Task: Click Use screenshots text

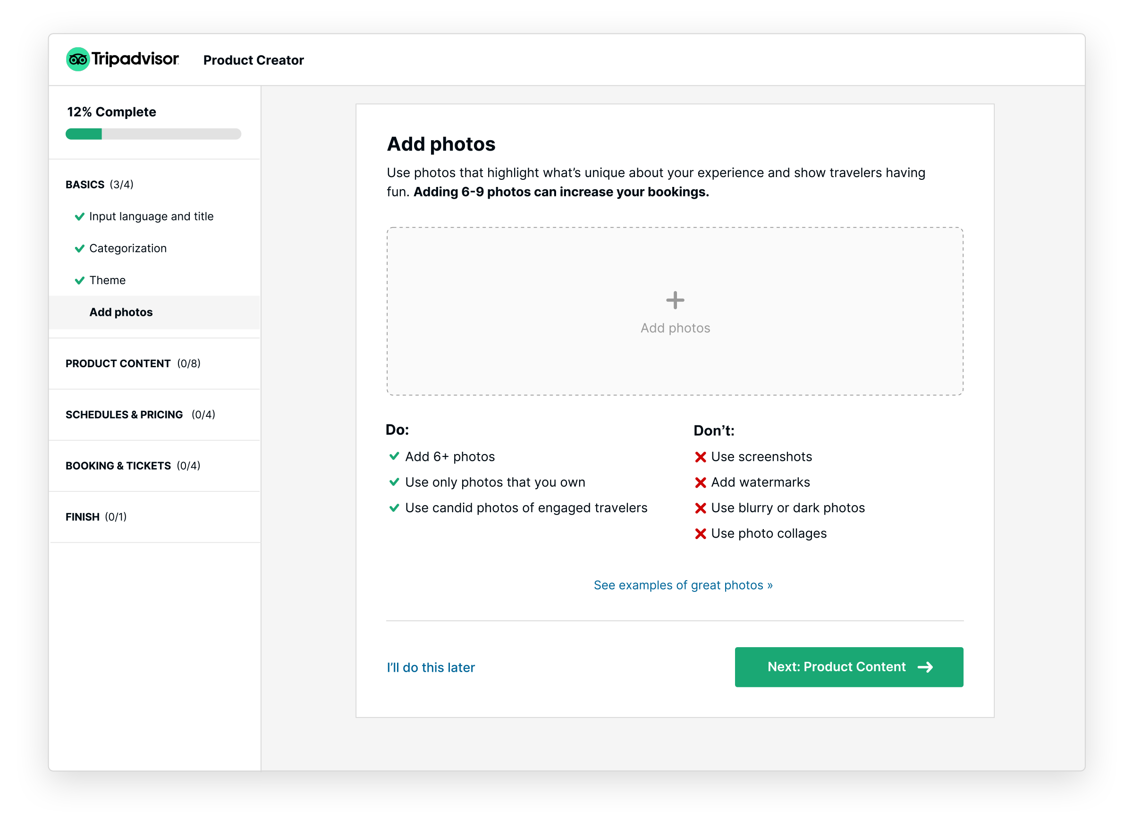Action: [761, 456]
